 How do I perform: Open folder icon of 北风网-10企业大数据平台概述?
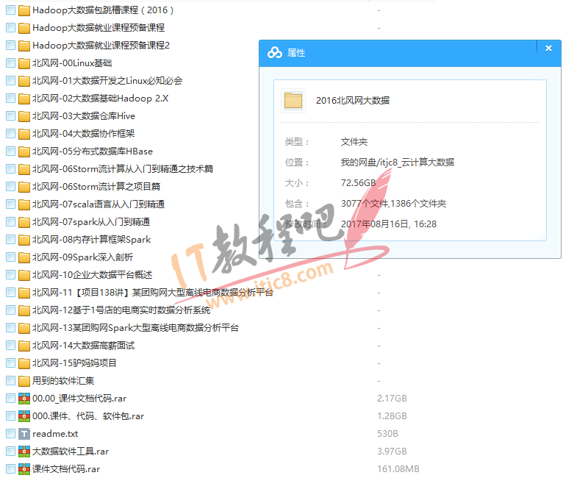point(24,275)
